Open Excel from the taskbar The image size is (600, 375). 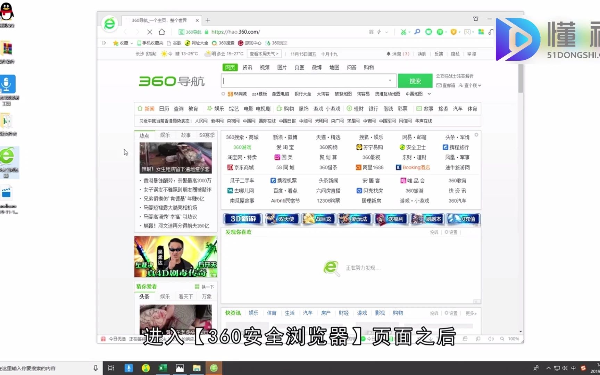(x=162, y=368)
